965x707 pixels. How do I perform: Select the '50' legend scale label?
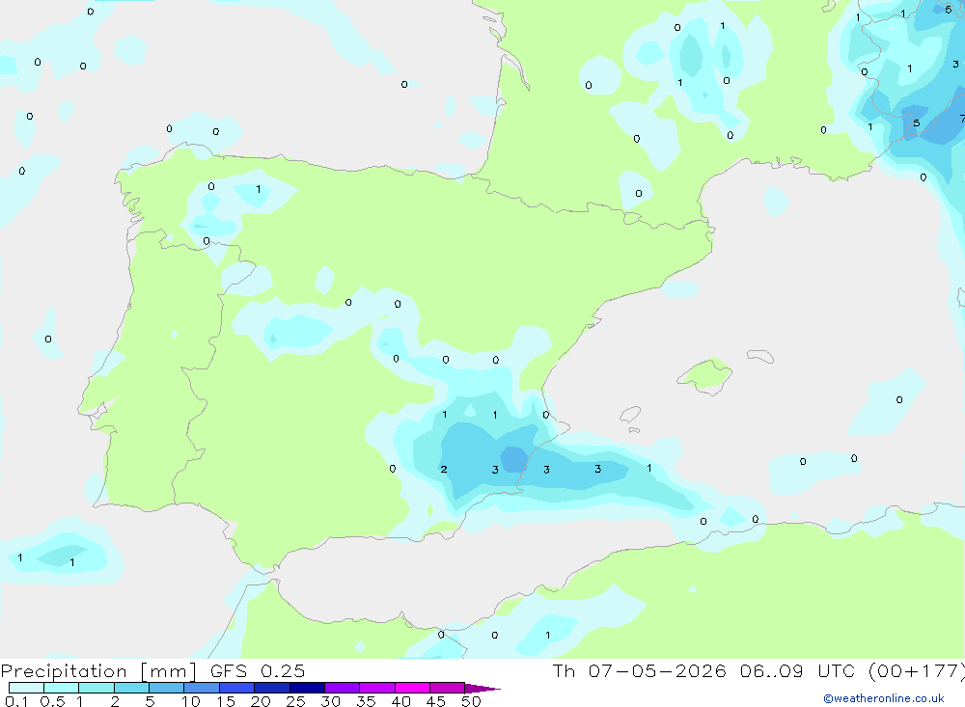click(x=471, y=701)
